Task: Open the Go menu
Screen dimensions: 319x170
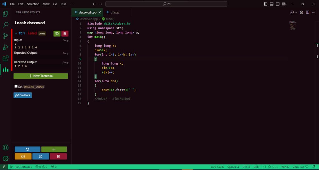Action: click(55, 4)
